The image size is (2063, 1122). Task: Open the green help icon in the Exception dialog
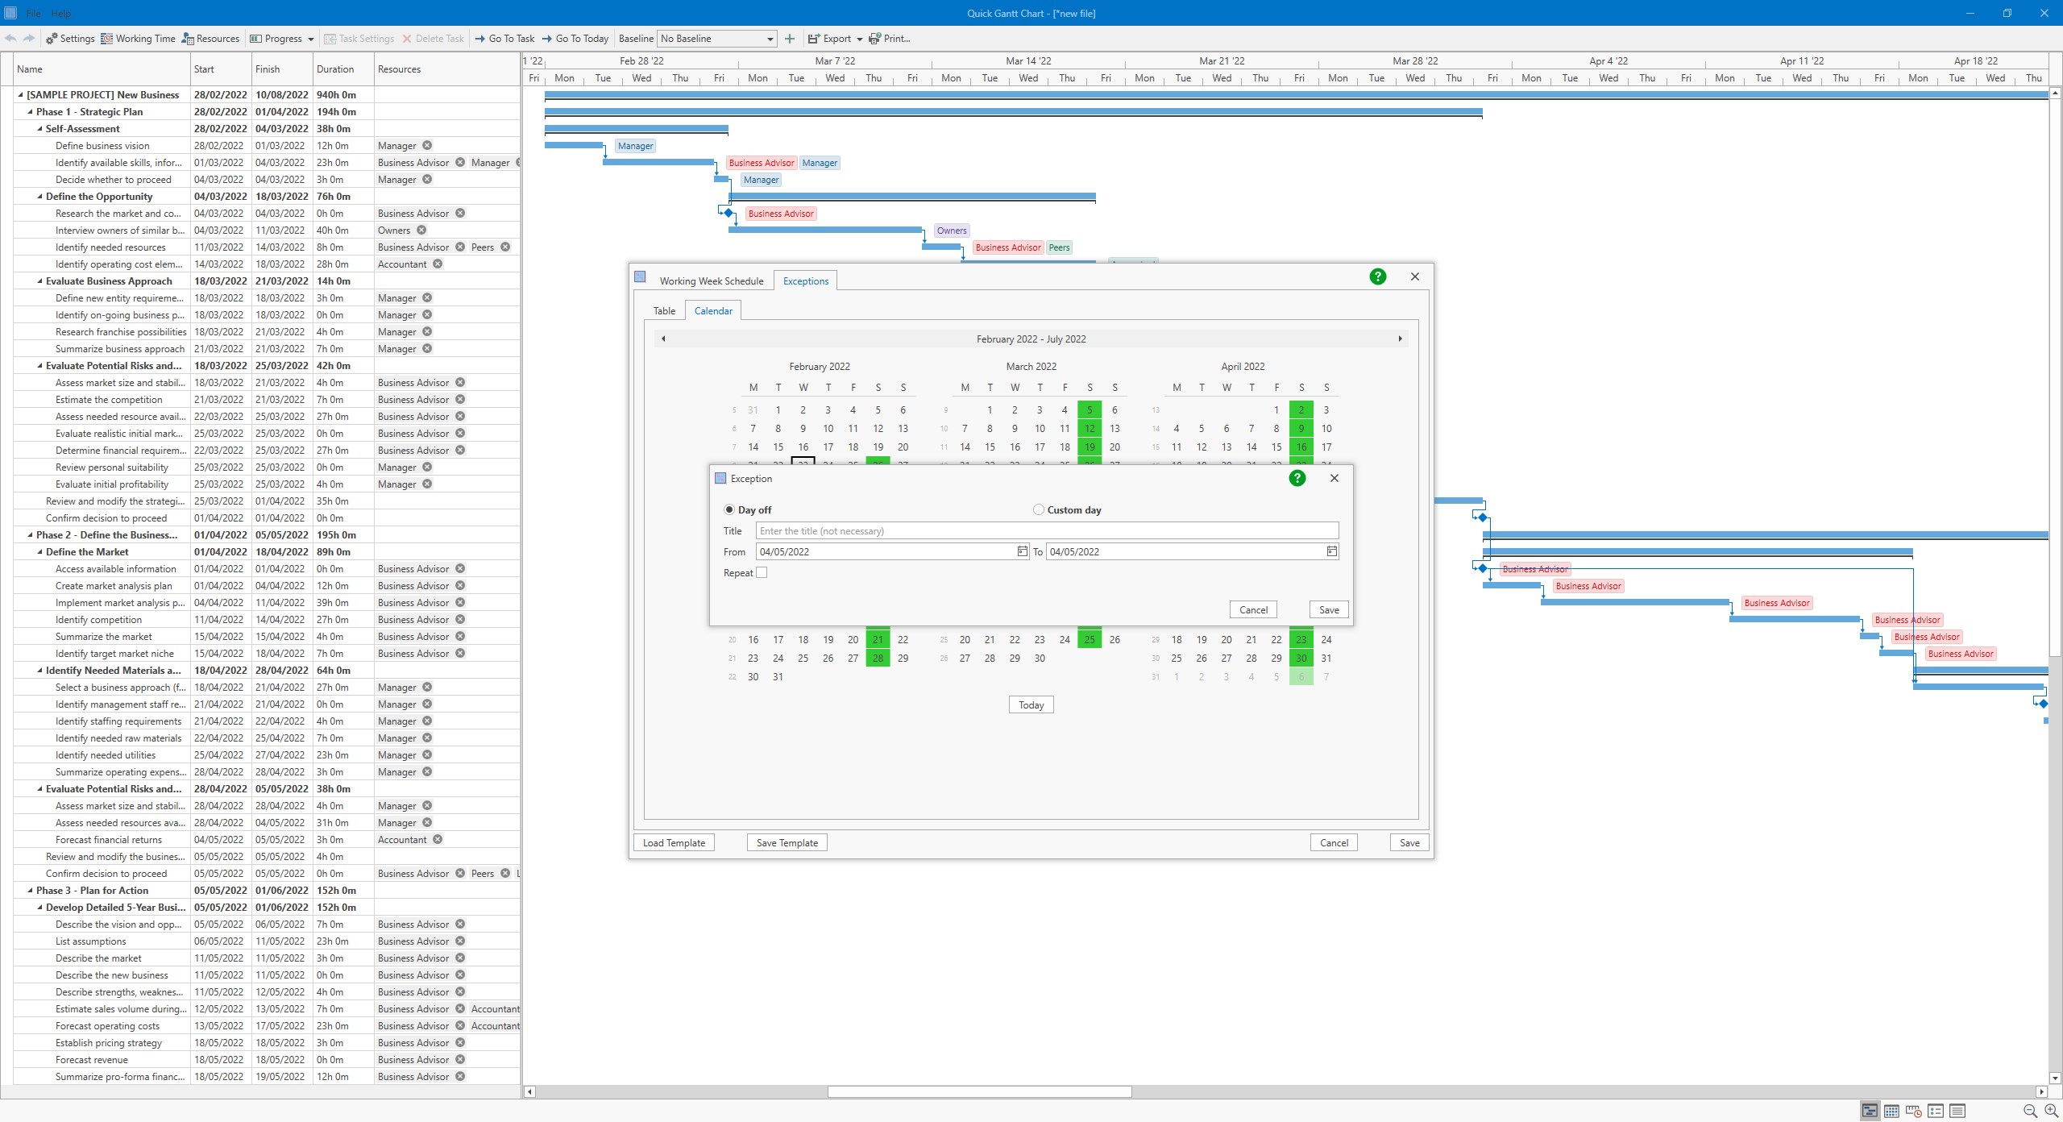tap(1297, 477)
